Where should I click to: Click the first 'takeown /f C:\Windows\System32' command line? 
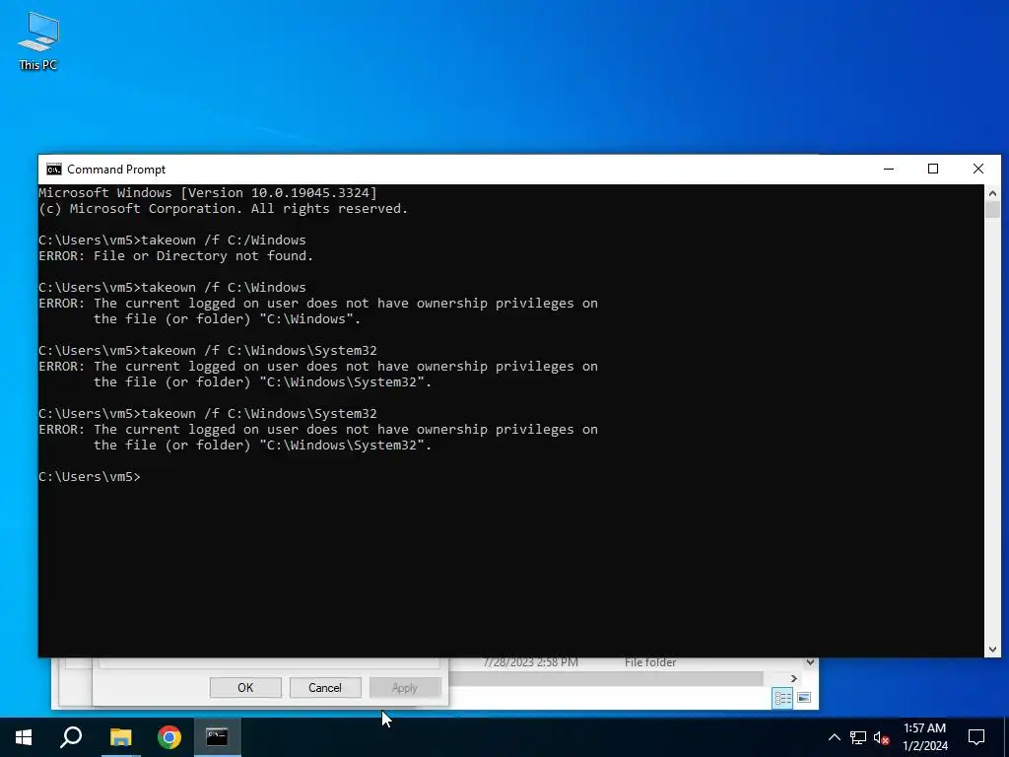pyautogui.click(x=208, y=350)
